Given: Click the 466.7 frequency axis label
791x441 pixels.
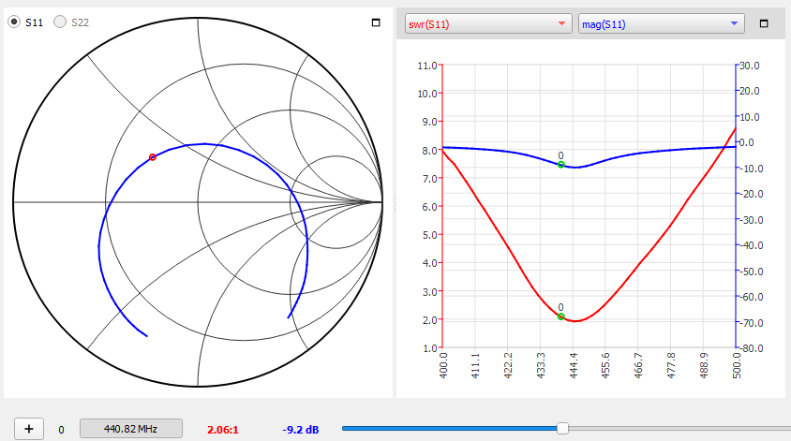Looking at the screenshot, I should [x=638, y=365].
